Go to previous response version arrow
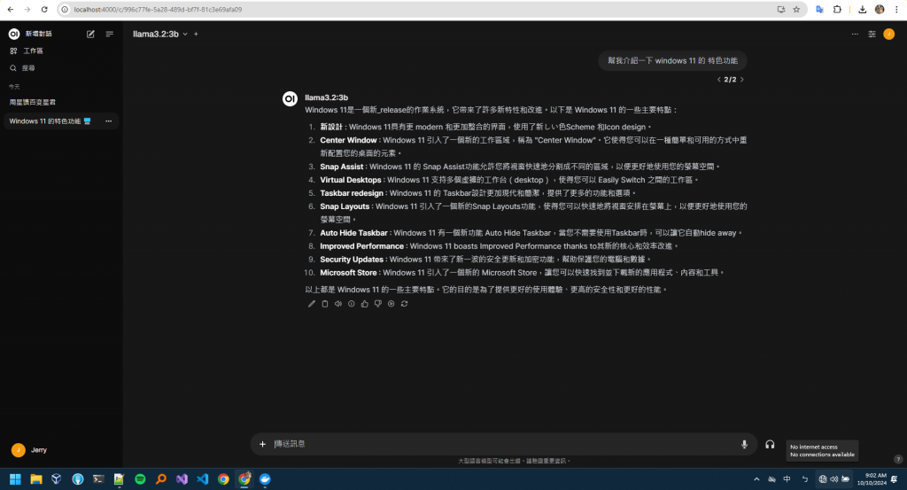Screen dimensions: 907x490 point(719,79)
